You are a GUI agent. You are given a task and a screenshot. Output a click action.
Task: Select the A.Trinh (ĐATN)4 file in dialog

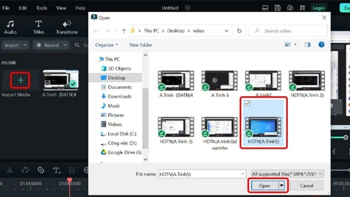click(x=176, y=84)
